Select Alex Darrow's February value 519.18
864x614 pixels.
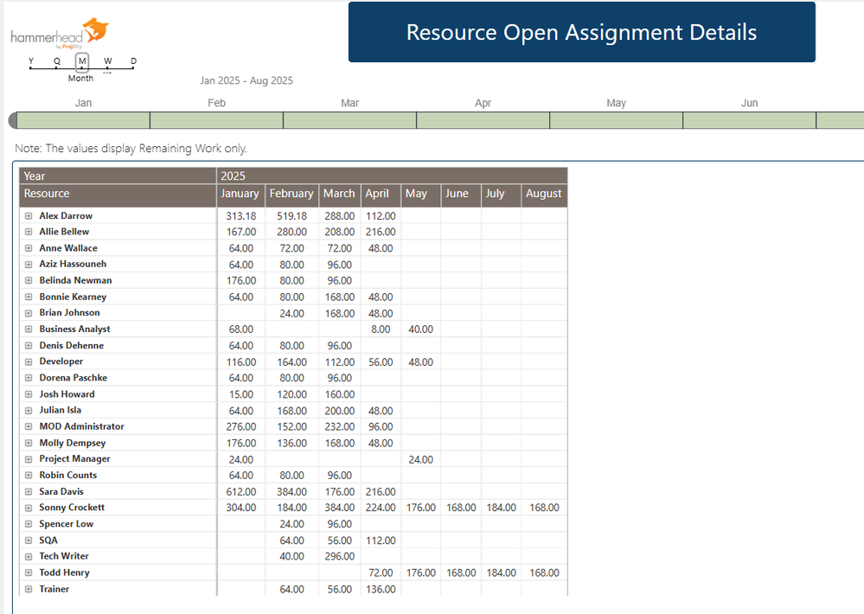[x=292, y=216]
